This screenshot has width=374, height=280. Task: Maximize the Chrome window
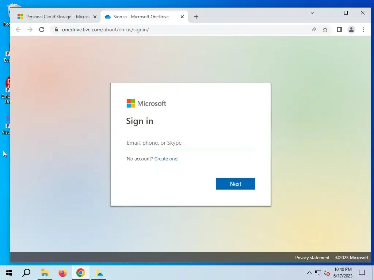click(346, 13)
